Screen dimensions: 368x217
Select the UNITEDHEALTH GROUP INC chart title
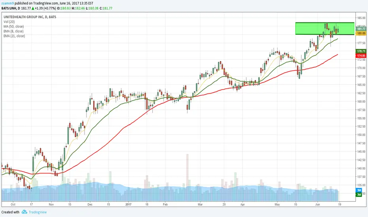coord(30,17)
